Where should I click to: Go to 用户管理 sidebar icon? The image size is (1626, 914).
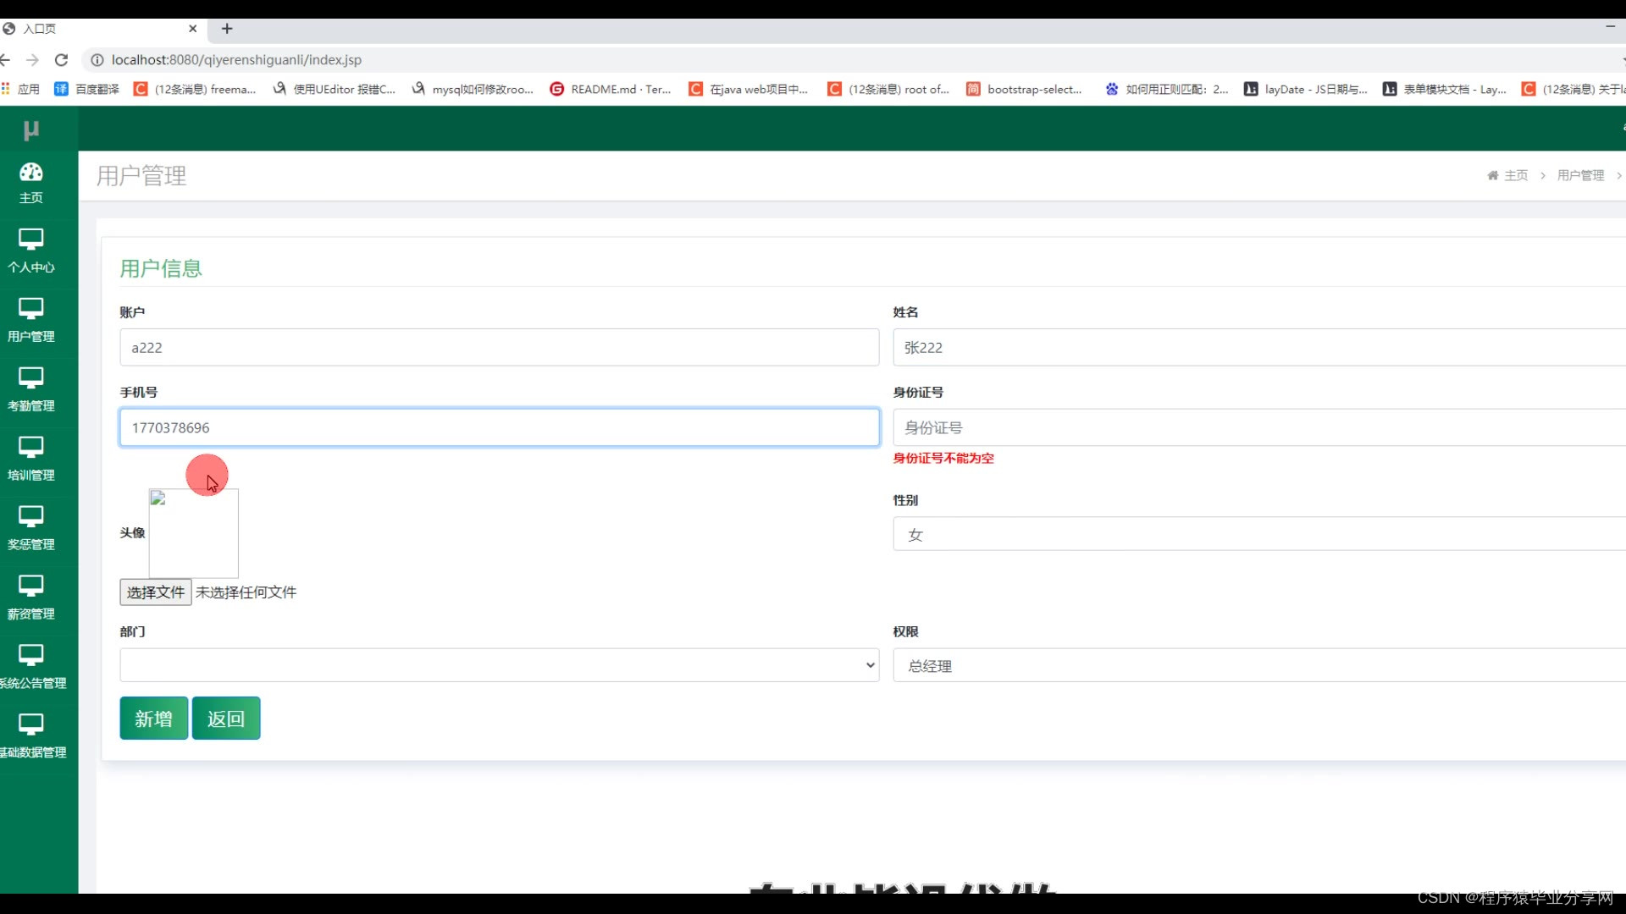point(31,310)
